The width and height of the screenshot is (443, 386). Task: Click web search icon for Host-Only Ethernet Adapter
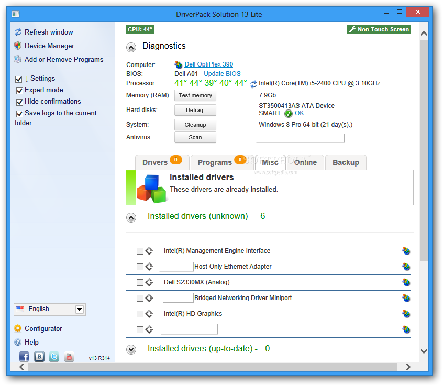pyautogui.click(x=406, y=267)
